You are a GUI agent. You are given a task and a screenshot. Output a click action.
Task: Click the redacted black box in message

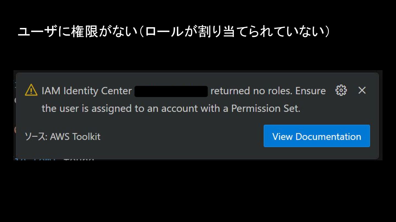pyautogui.click(x=171, y=91)
